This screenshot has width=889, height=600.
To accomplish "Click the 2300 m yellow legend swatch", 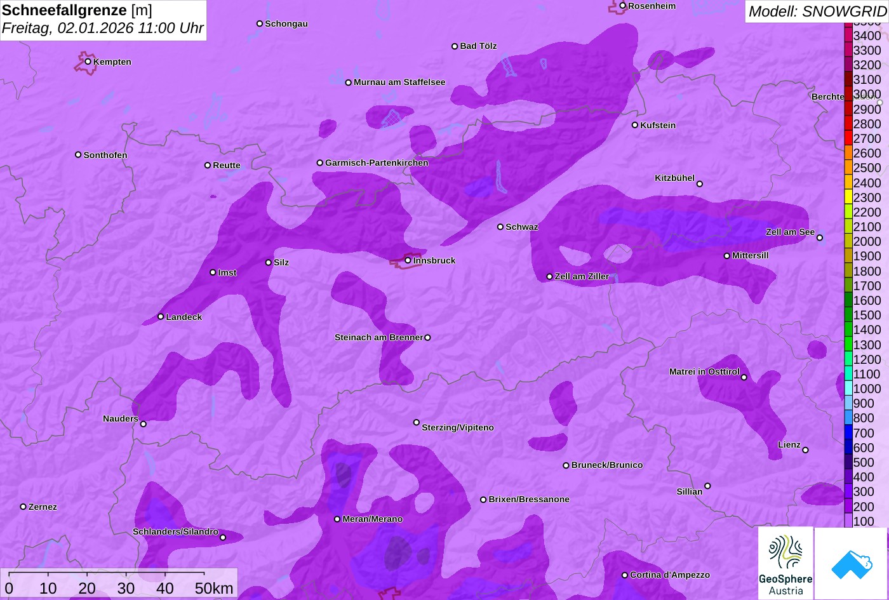I will [848, 197].
